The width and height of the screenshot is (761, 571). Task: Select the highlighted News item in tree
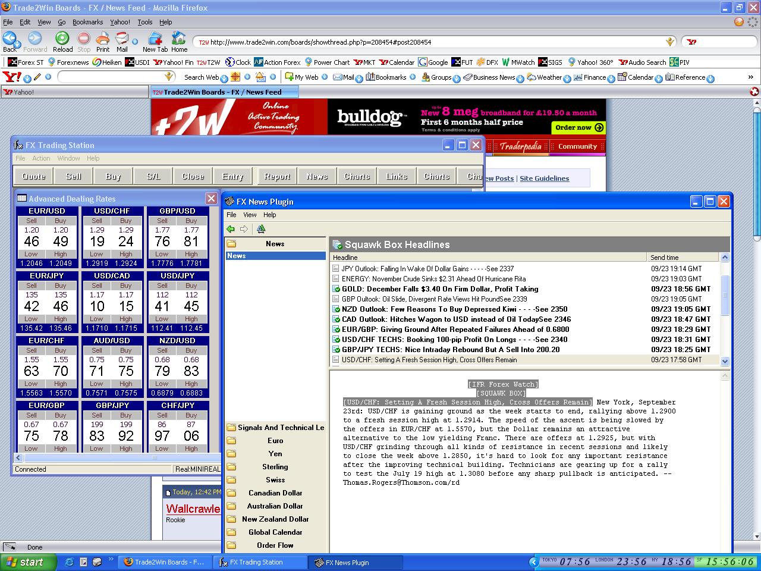point(276,256)
